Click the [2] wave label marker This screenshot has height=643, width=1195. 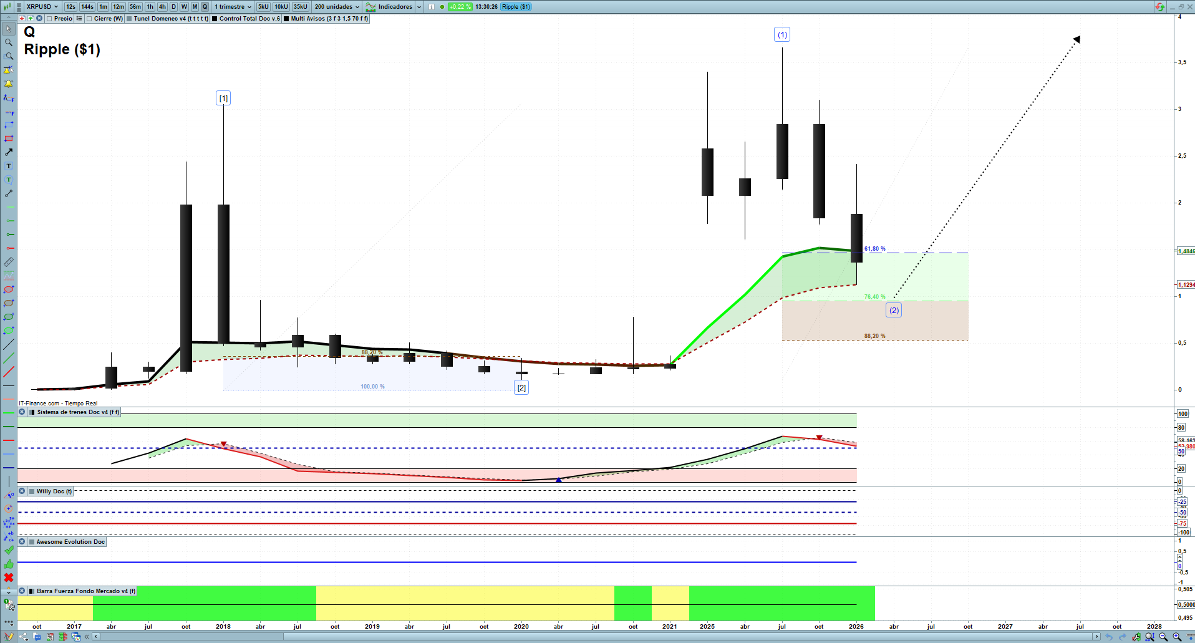[x=521, y=388]
